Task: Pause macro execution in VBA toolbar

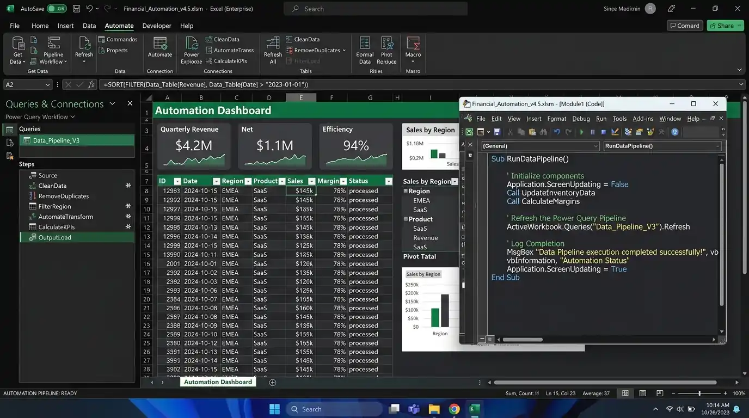Action: (593, 132)
